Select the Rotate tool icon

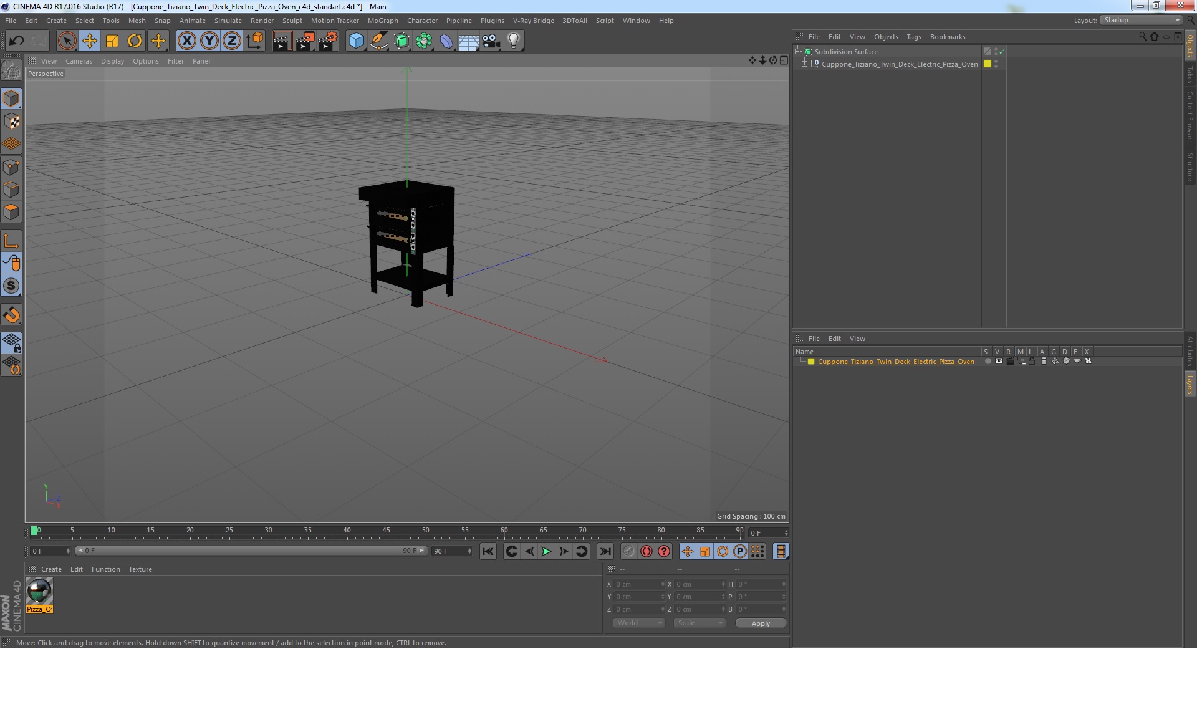tap(135, 41)
